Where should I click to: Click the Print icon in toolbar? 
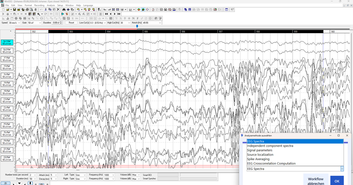click(x=27, y=9)
